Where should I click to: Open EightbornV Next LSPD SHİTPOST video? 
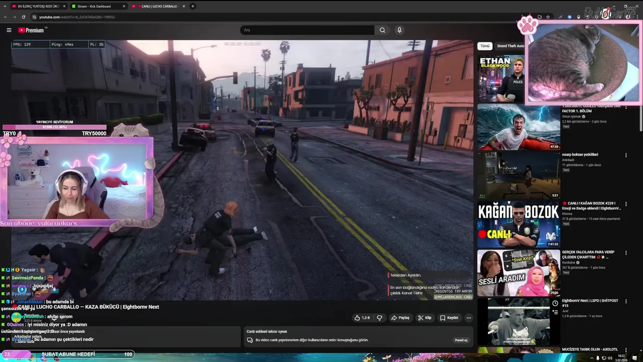point(591,303)
